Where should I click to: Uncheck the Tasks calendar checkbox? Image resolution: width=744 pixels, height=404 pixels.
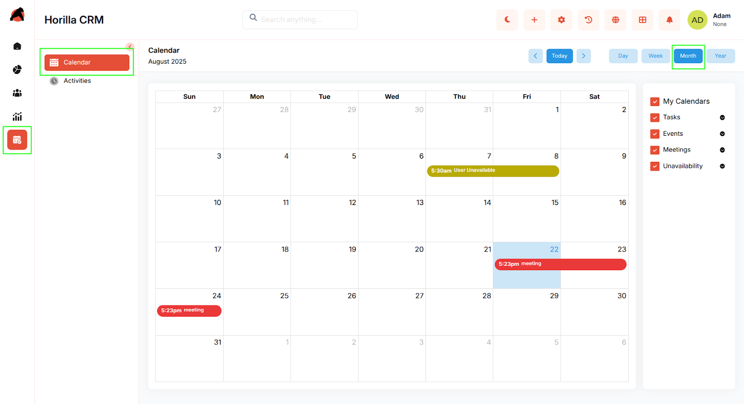point(655,118)
